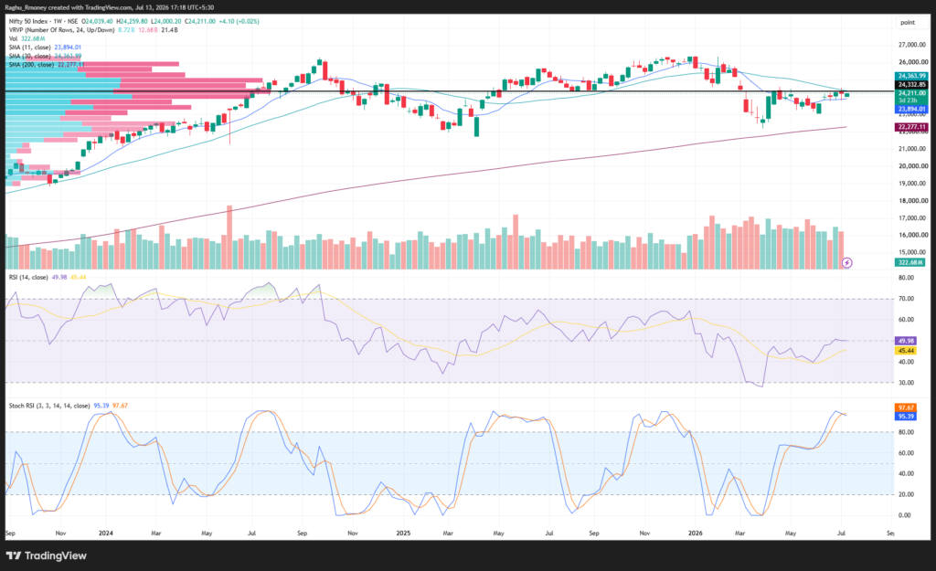Click the blue 95.39 Stoch RSI label
Image resolution: width=936 pixels, height=571 pixels.
906,417
